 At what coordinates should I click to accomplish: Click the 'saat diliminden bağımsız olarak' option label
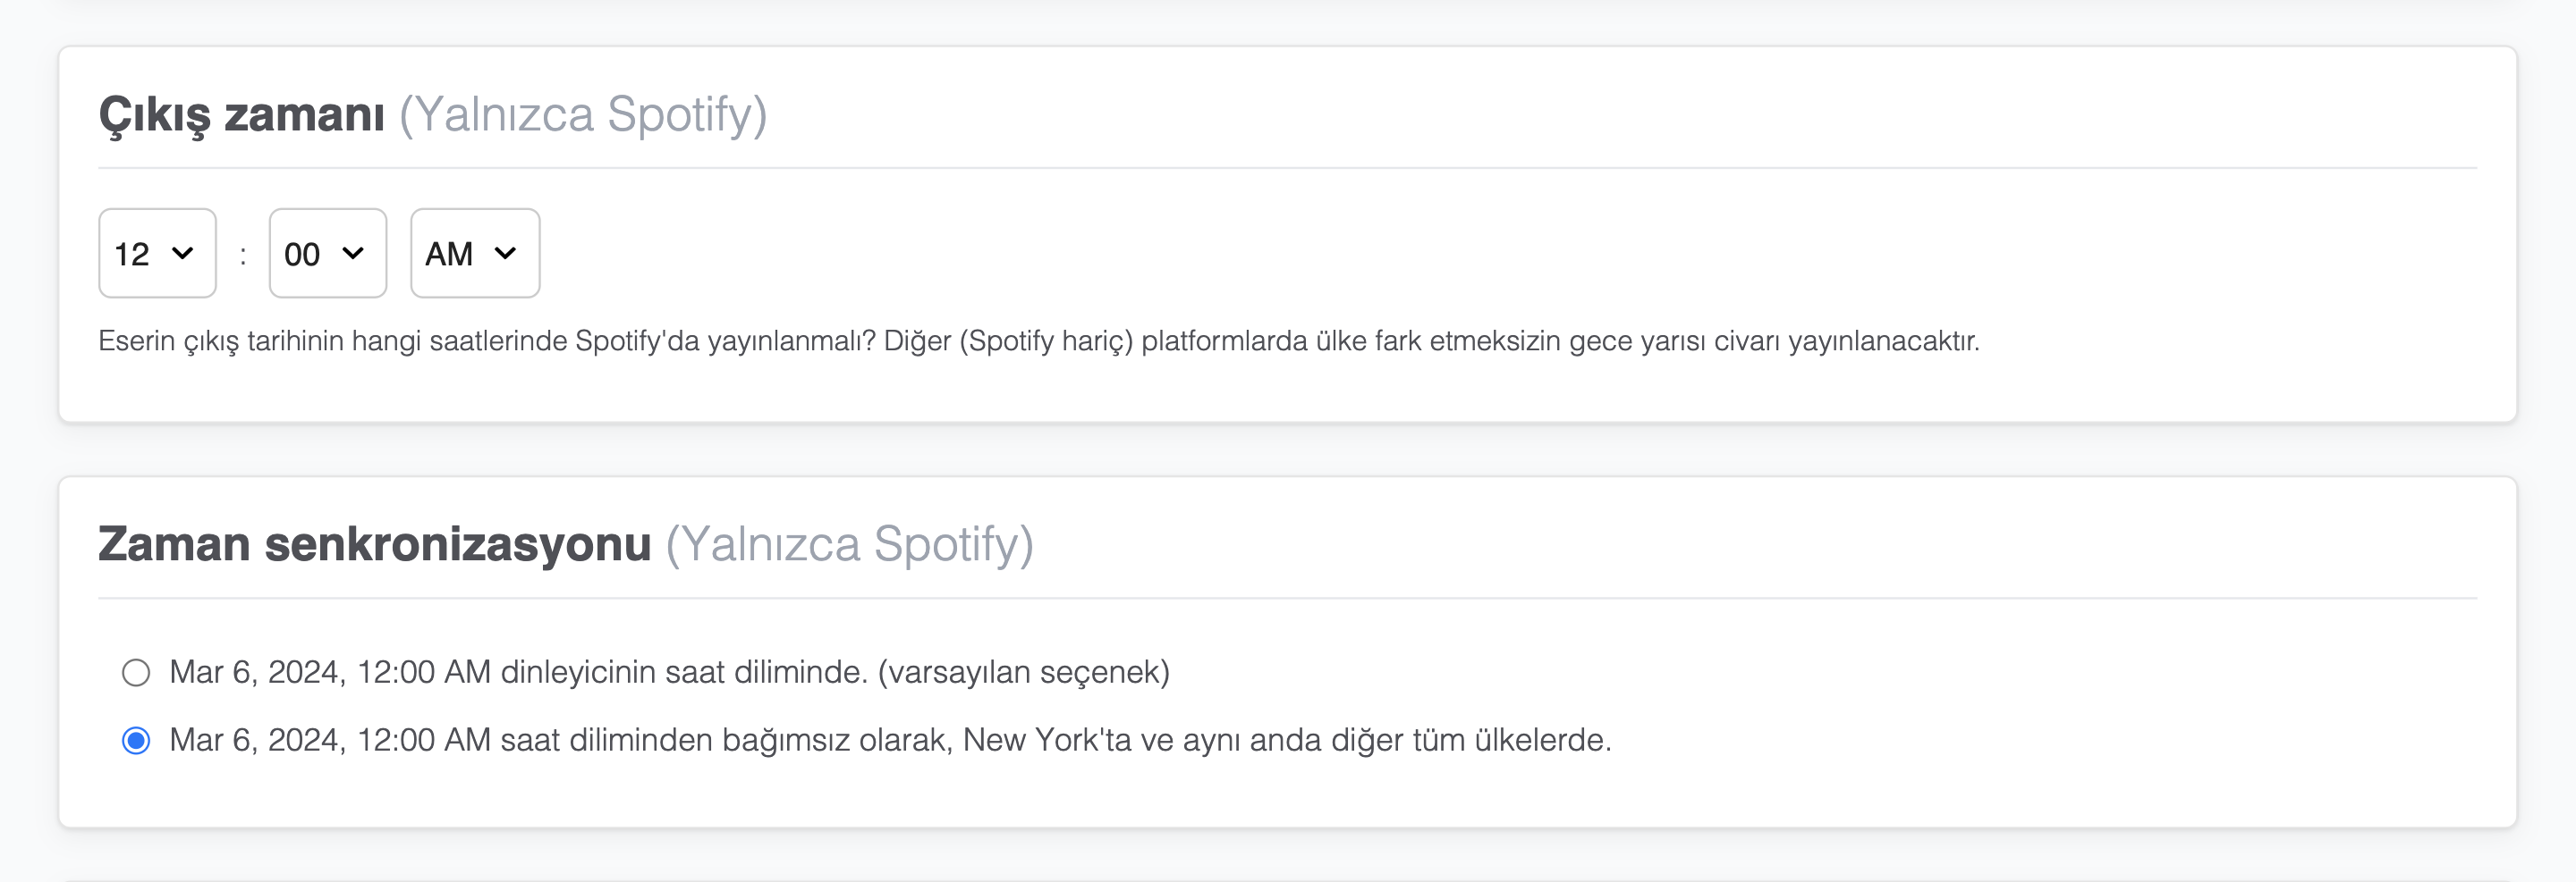(x=890, y=740)
